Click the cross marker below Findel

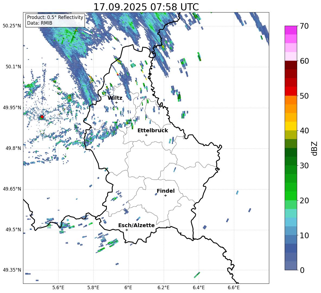point(165,196)
